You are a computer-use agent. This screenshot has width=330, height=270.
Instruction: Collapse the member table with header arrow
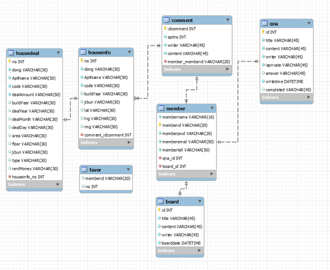pos(212,108)
